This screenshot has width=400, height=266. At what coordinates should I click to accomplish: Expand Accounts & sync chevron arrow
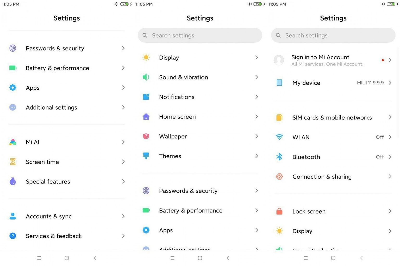pos(123,216)
